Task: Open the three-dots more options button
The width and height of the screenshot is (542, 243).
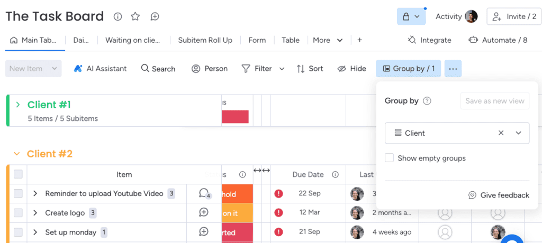Action: [453, 69]
